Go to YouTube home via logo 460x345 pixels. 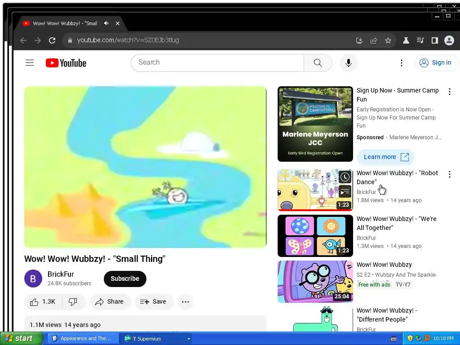66,63
